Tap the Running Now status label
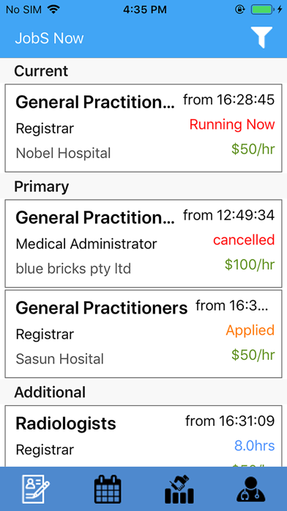 [x=232, y=124]
